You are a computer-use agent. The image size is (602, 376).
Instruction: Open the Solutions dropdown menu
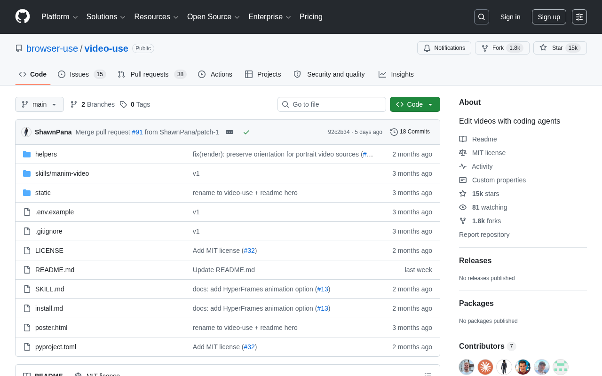[106, 17]
